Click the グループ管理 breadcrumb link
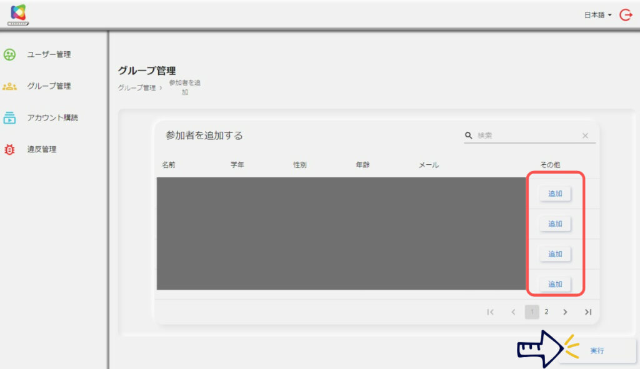 (x=137, y=87)
